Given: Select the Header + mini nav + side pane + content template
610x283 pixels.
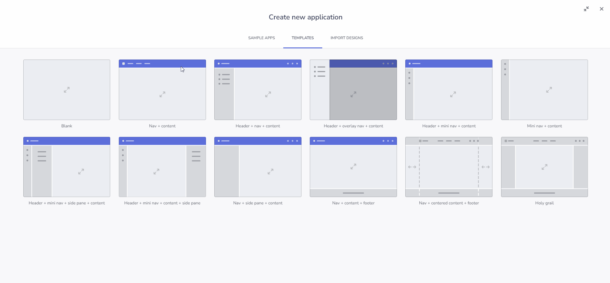Looking at the screenshot, I should pyautogui.click(x=66, y=167).
